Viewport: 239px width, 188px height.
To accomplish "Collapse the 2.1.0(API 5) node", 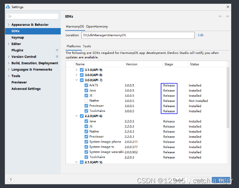I will pyautogui.click(x=76, y=162).
